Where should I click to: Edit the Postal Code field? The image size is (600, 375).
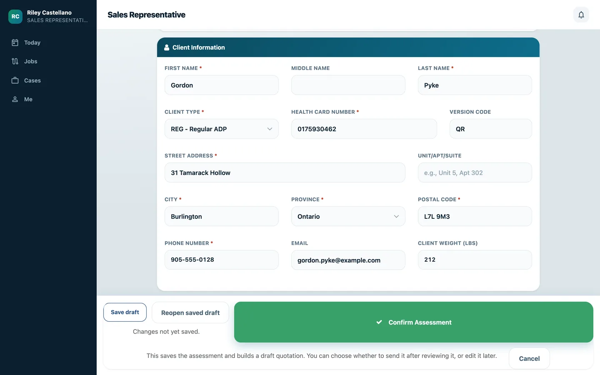click(475, 216)
